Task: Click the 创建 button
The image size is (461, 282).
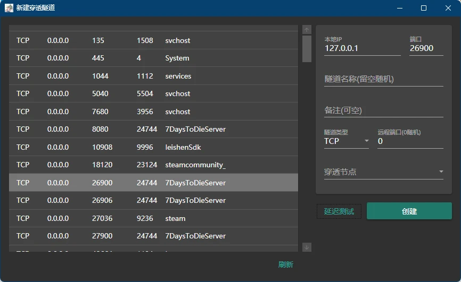Action: pyautogui.click(x=409, y=211)
